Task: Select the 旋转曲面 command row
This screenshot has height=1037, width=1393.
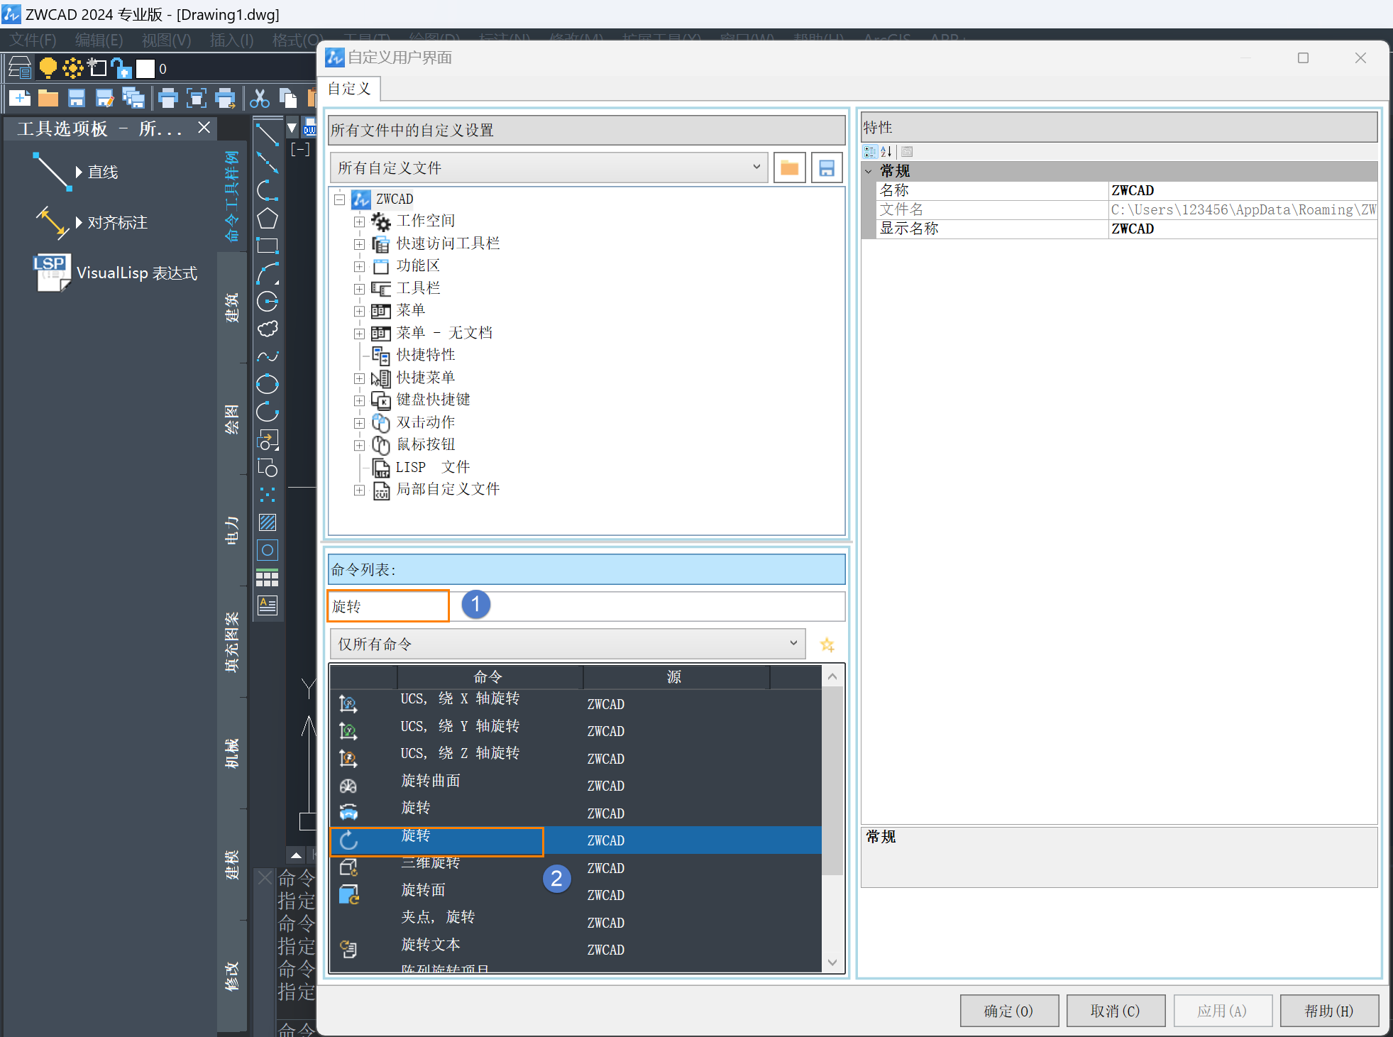Action: point(576,786)
